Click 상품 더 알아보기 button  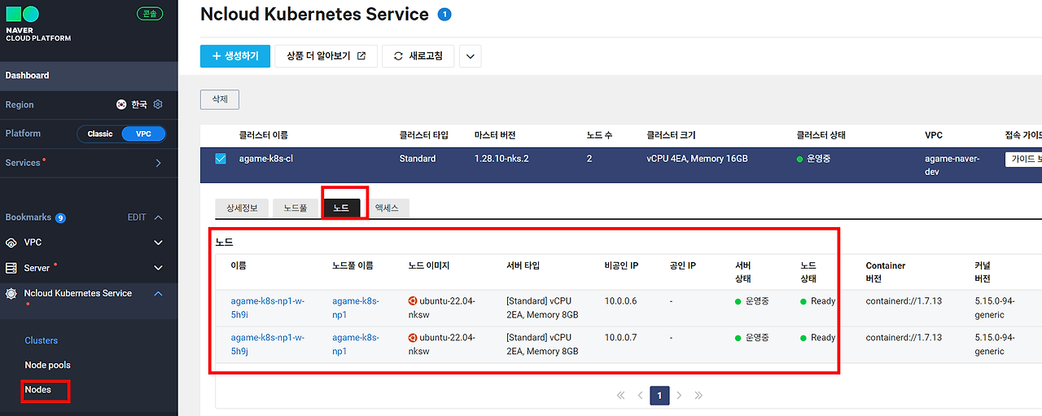326,56
